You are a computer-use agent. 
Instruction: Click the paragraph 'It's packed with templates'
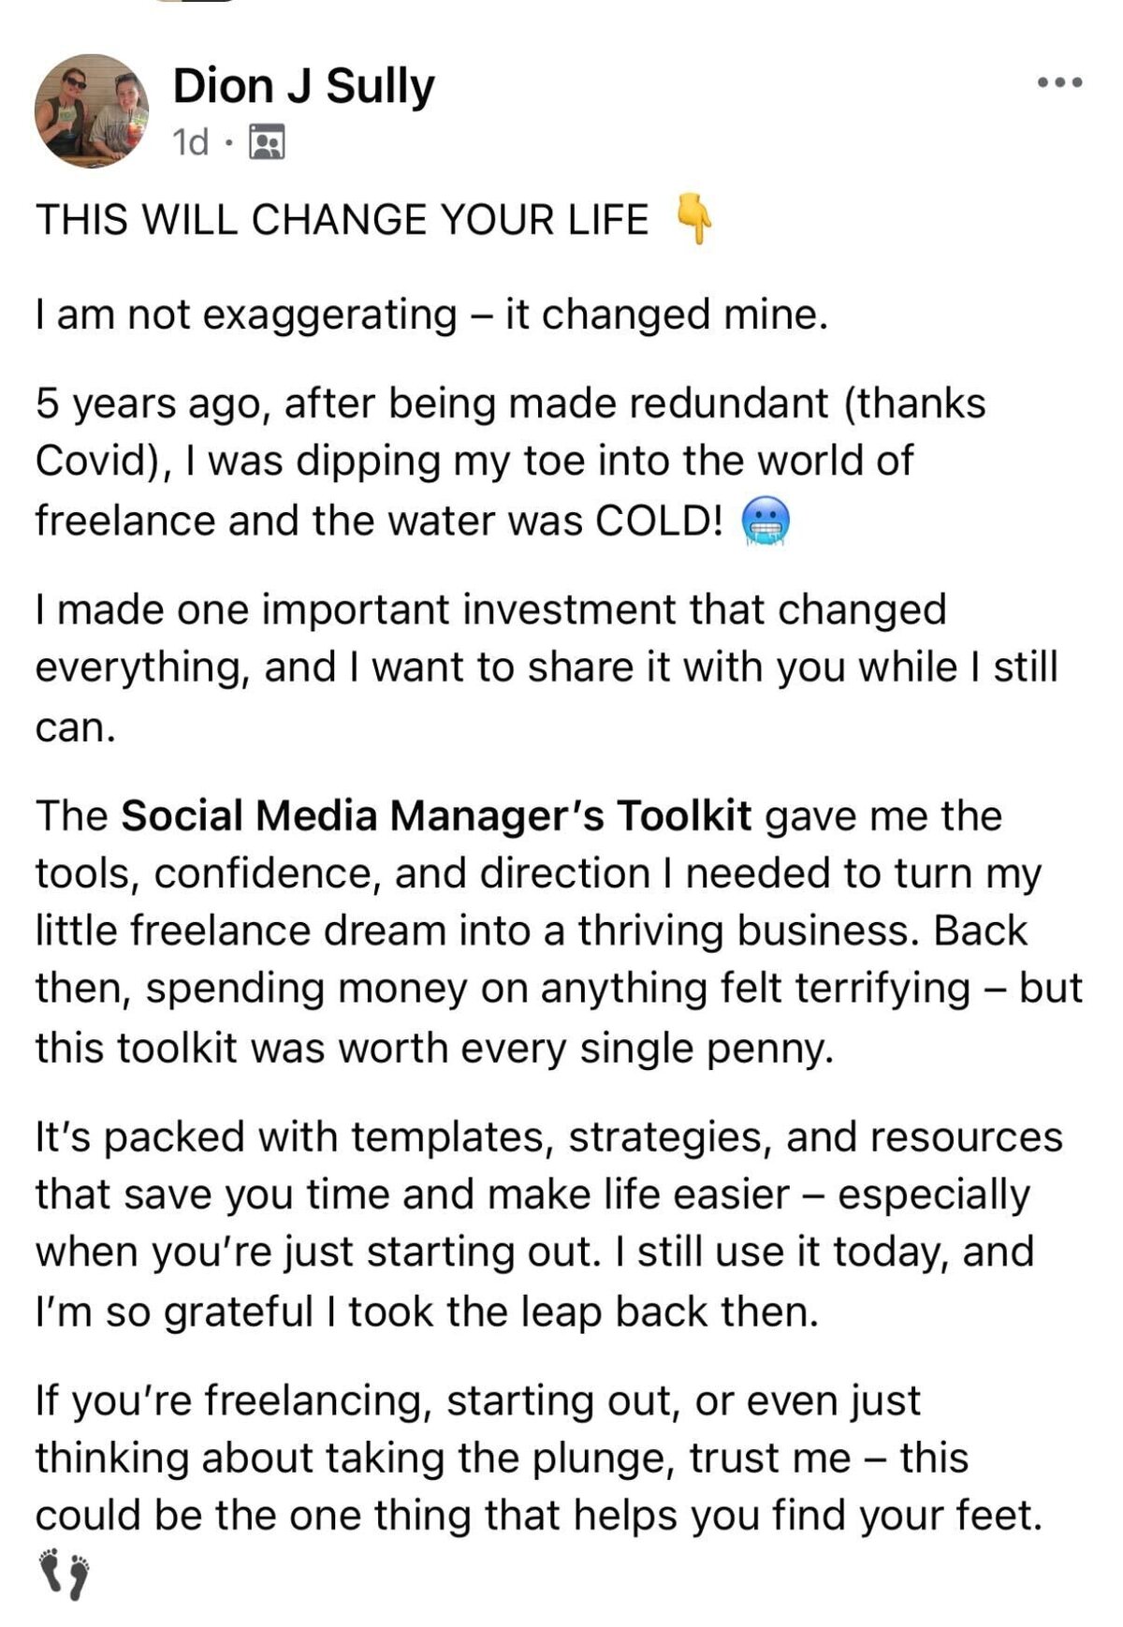549,1224
